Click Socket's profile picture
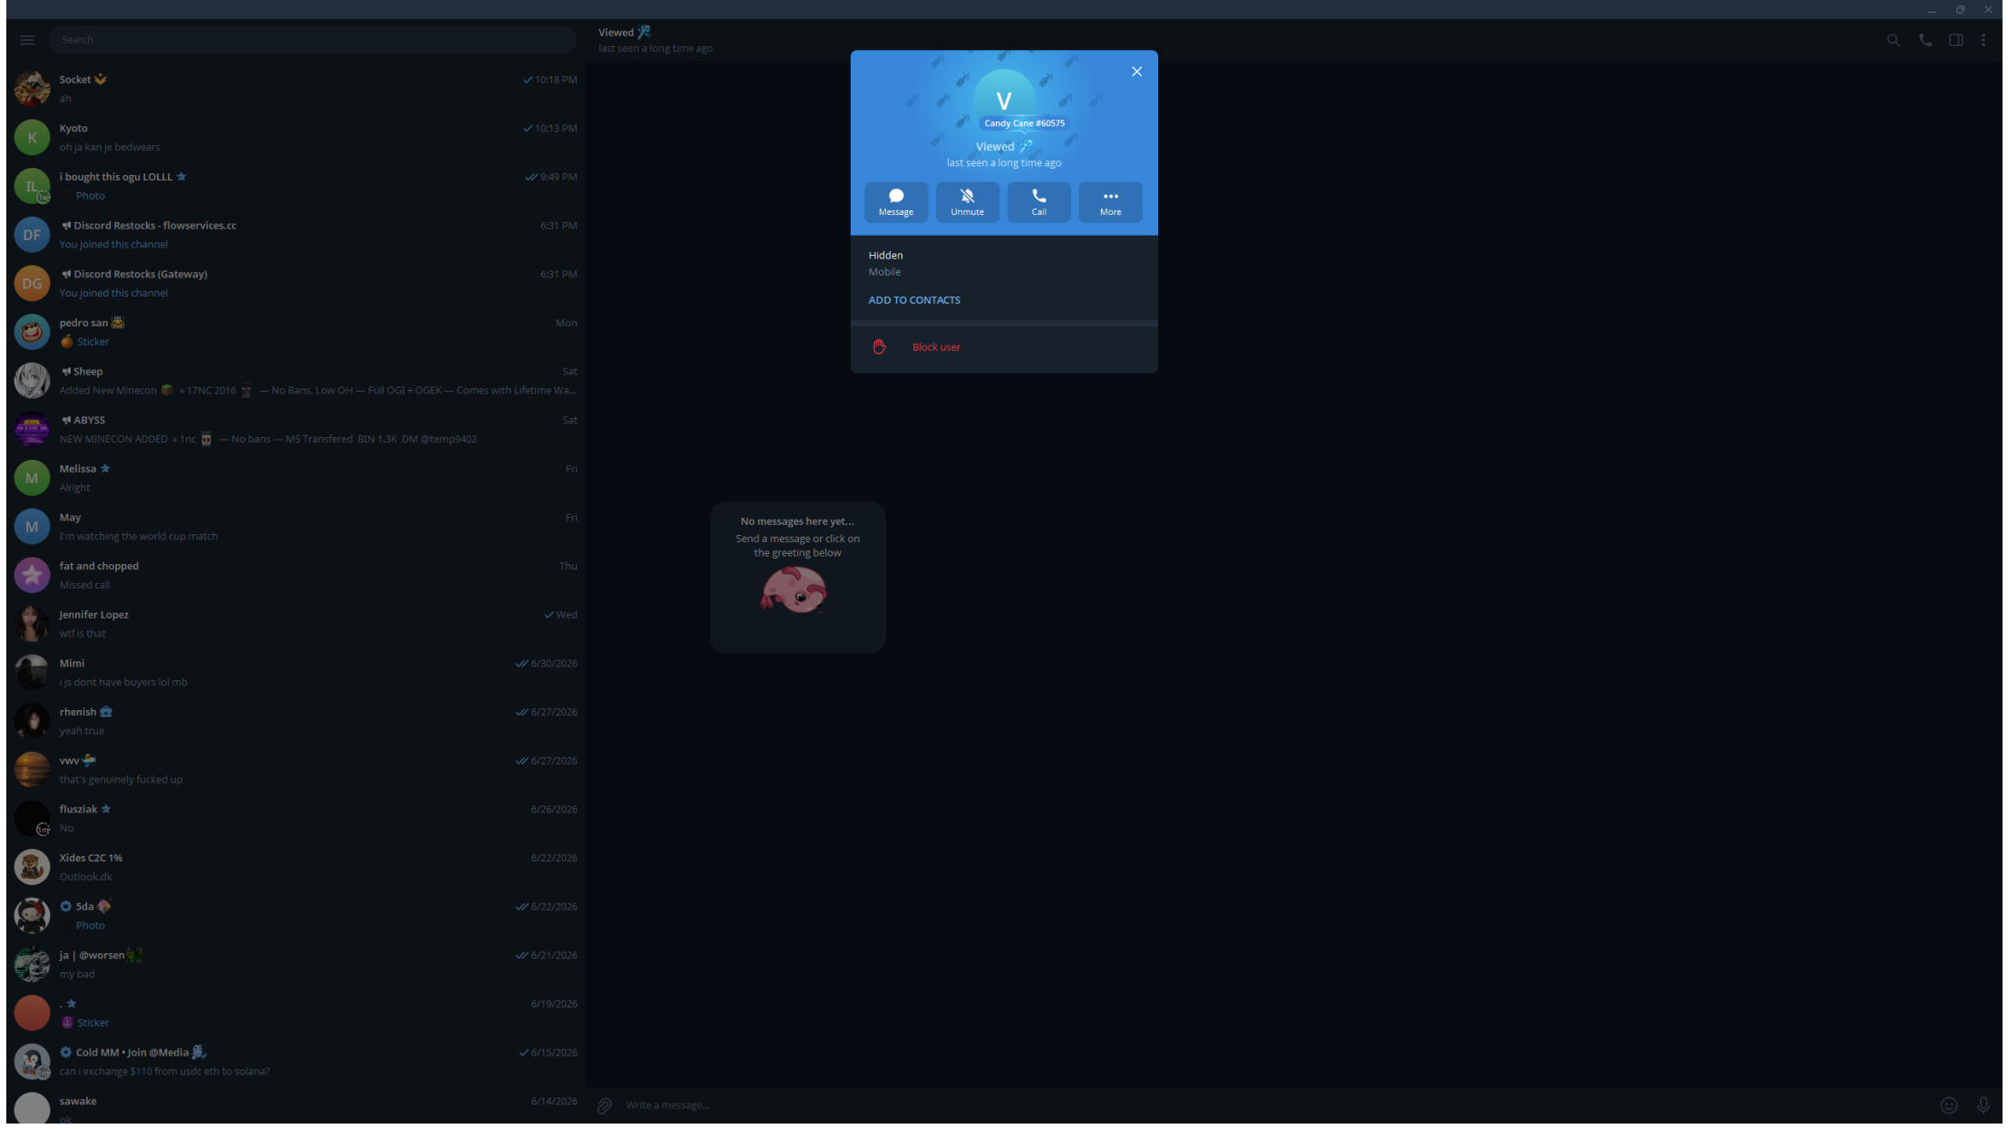The height and width of the screenshot is (1129, 2008). [32, 89]
